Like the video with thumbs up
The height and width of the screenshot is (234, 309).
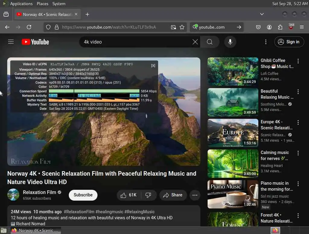[x=129, y=195]
